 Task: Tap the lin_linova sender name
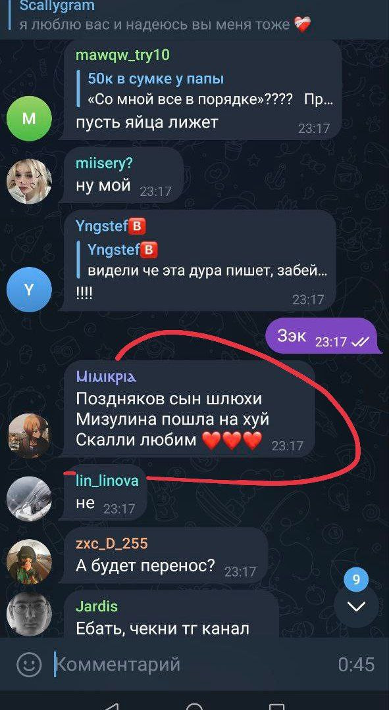click(x=107, y=481)
